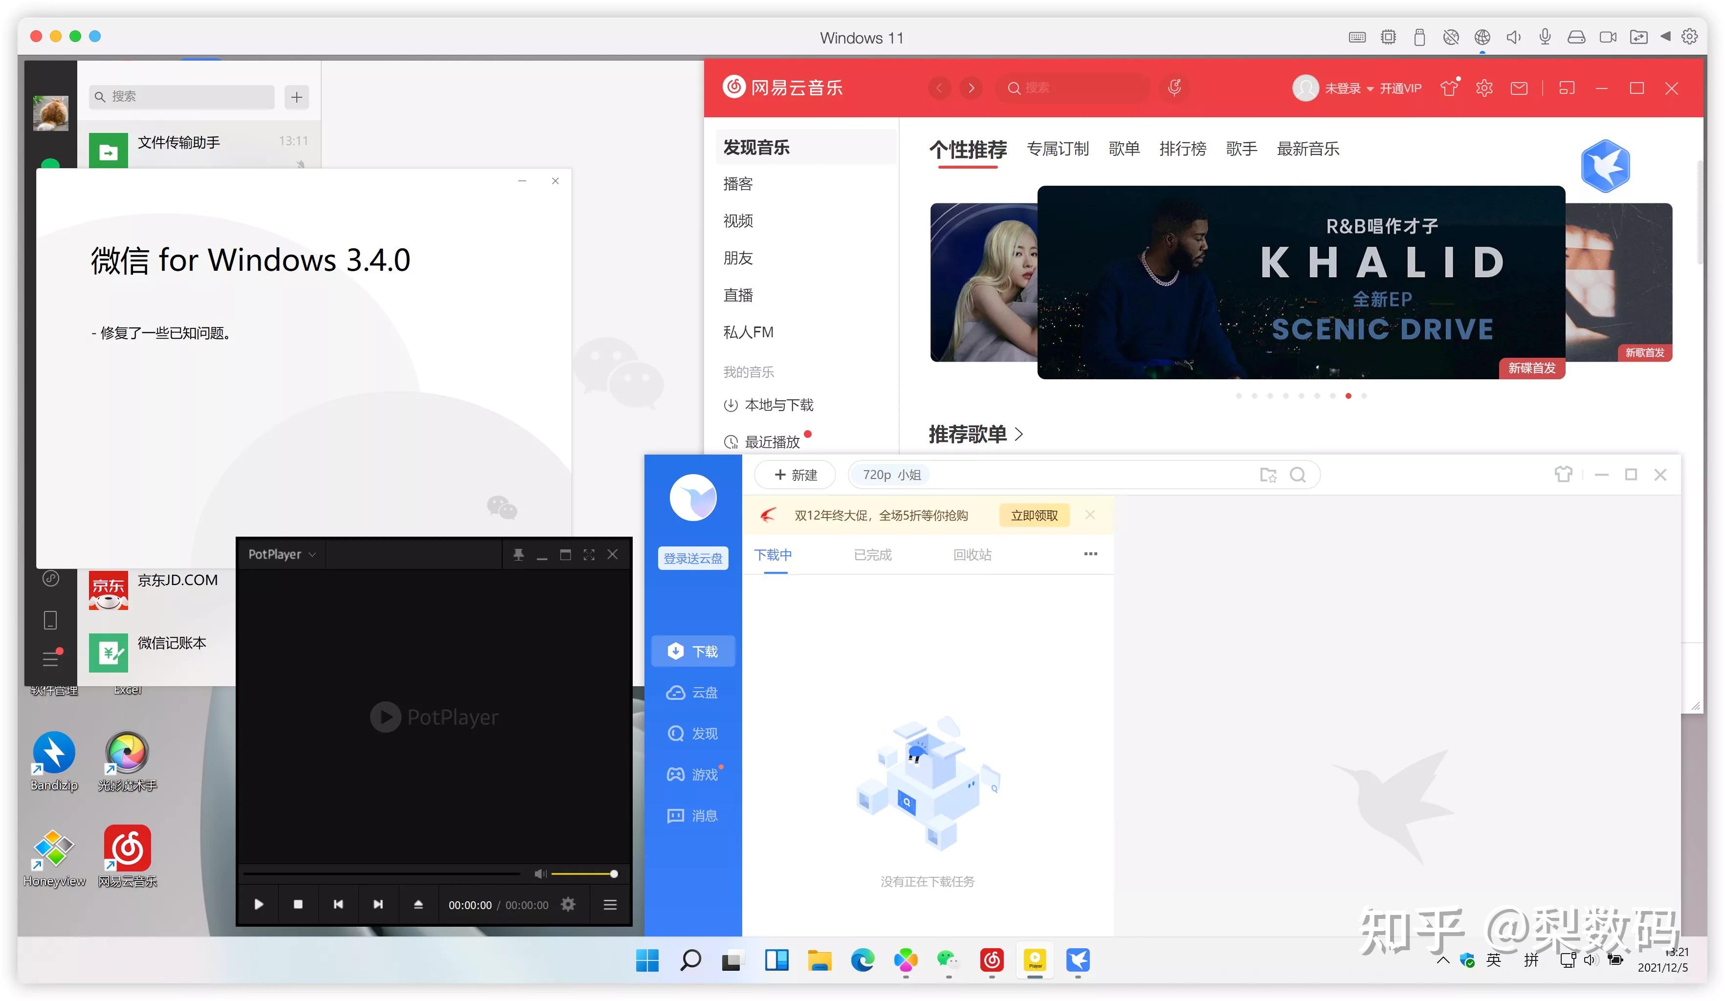Open the more options menu in Thunder downloads
The image size is (1725, 1001).
[x=1090, y=554]
